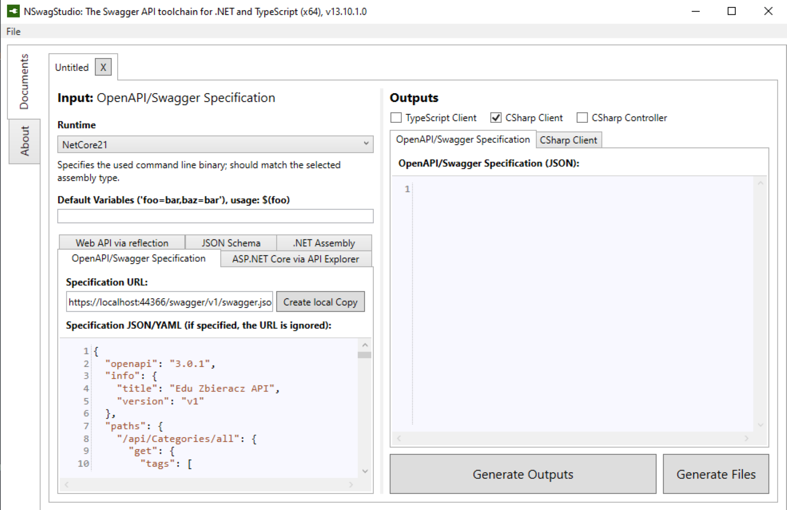Click the "version": "v1" line in editor
Screen dimensions: 787x510
pyautogui.click(x=160, y=401)
